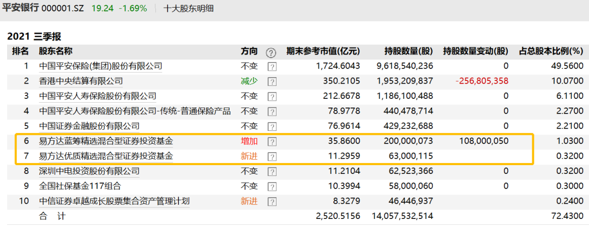Click question icon in 传统-普通保险产品 row
589x226 pixels.
272,111
